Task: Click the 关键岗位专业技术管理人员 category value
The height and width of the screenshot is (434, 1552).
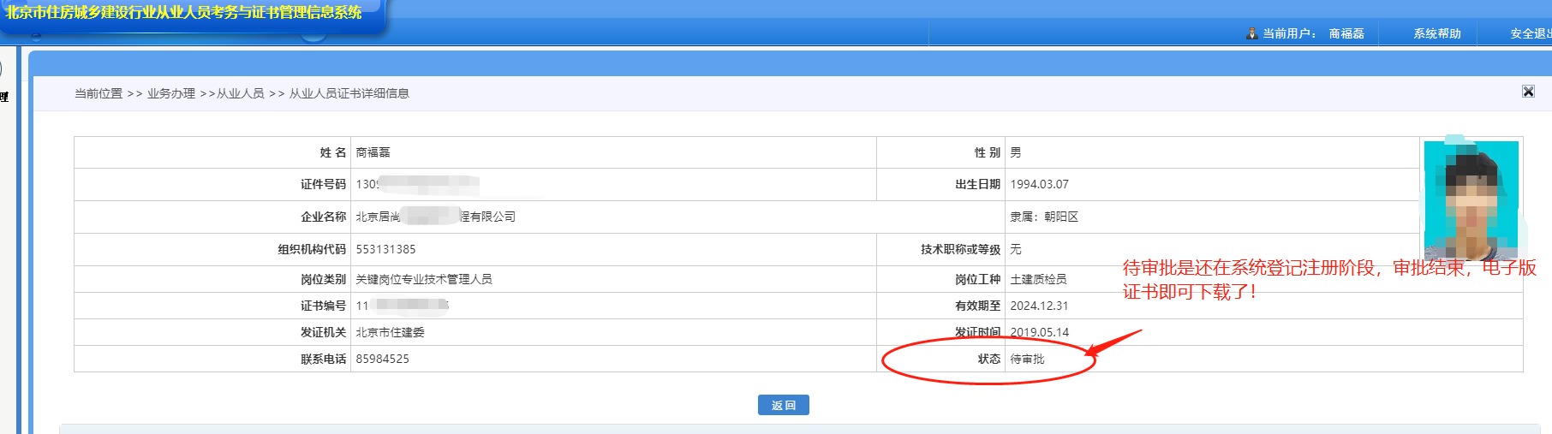Action: (x=424, y=279)
